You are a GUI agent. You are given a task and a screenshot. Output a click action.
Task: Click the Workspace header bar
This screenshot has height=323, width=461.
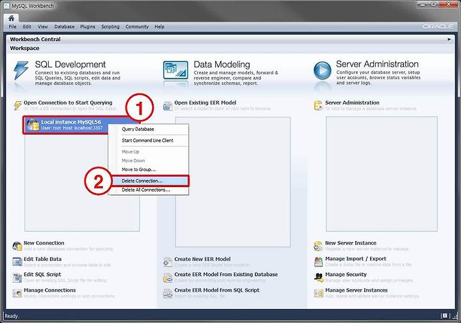point(230,48)
